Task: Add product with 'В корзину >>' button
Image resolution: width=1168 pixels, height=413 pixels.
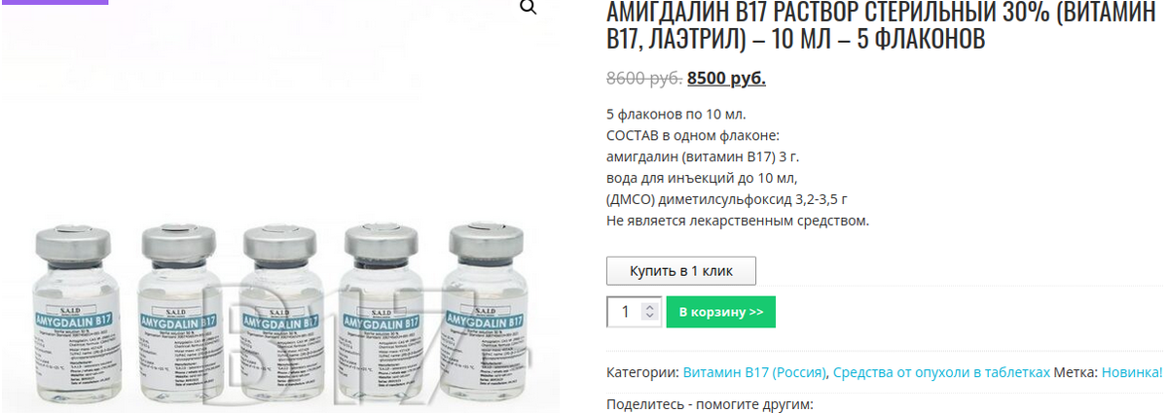Action: (721, 312)
